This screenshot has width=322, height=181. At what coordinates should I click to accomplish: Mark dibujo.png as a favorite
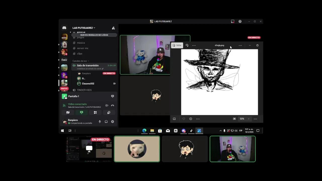point(184,119)
